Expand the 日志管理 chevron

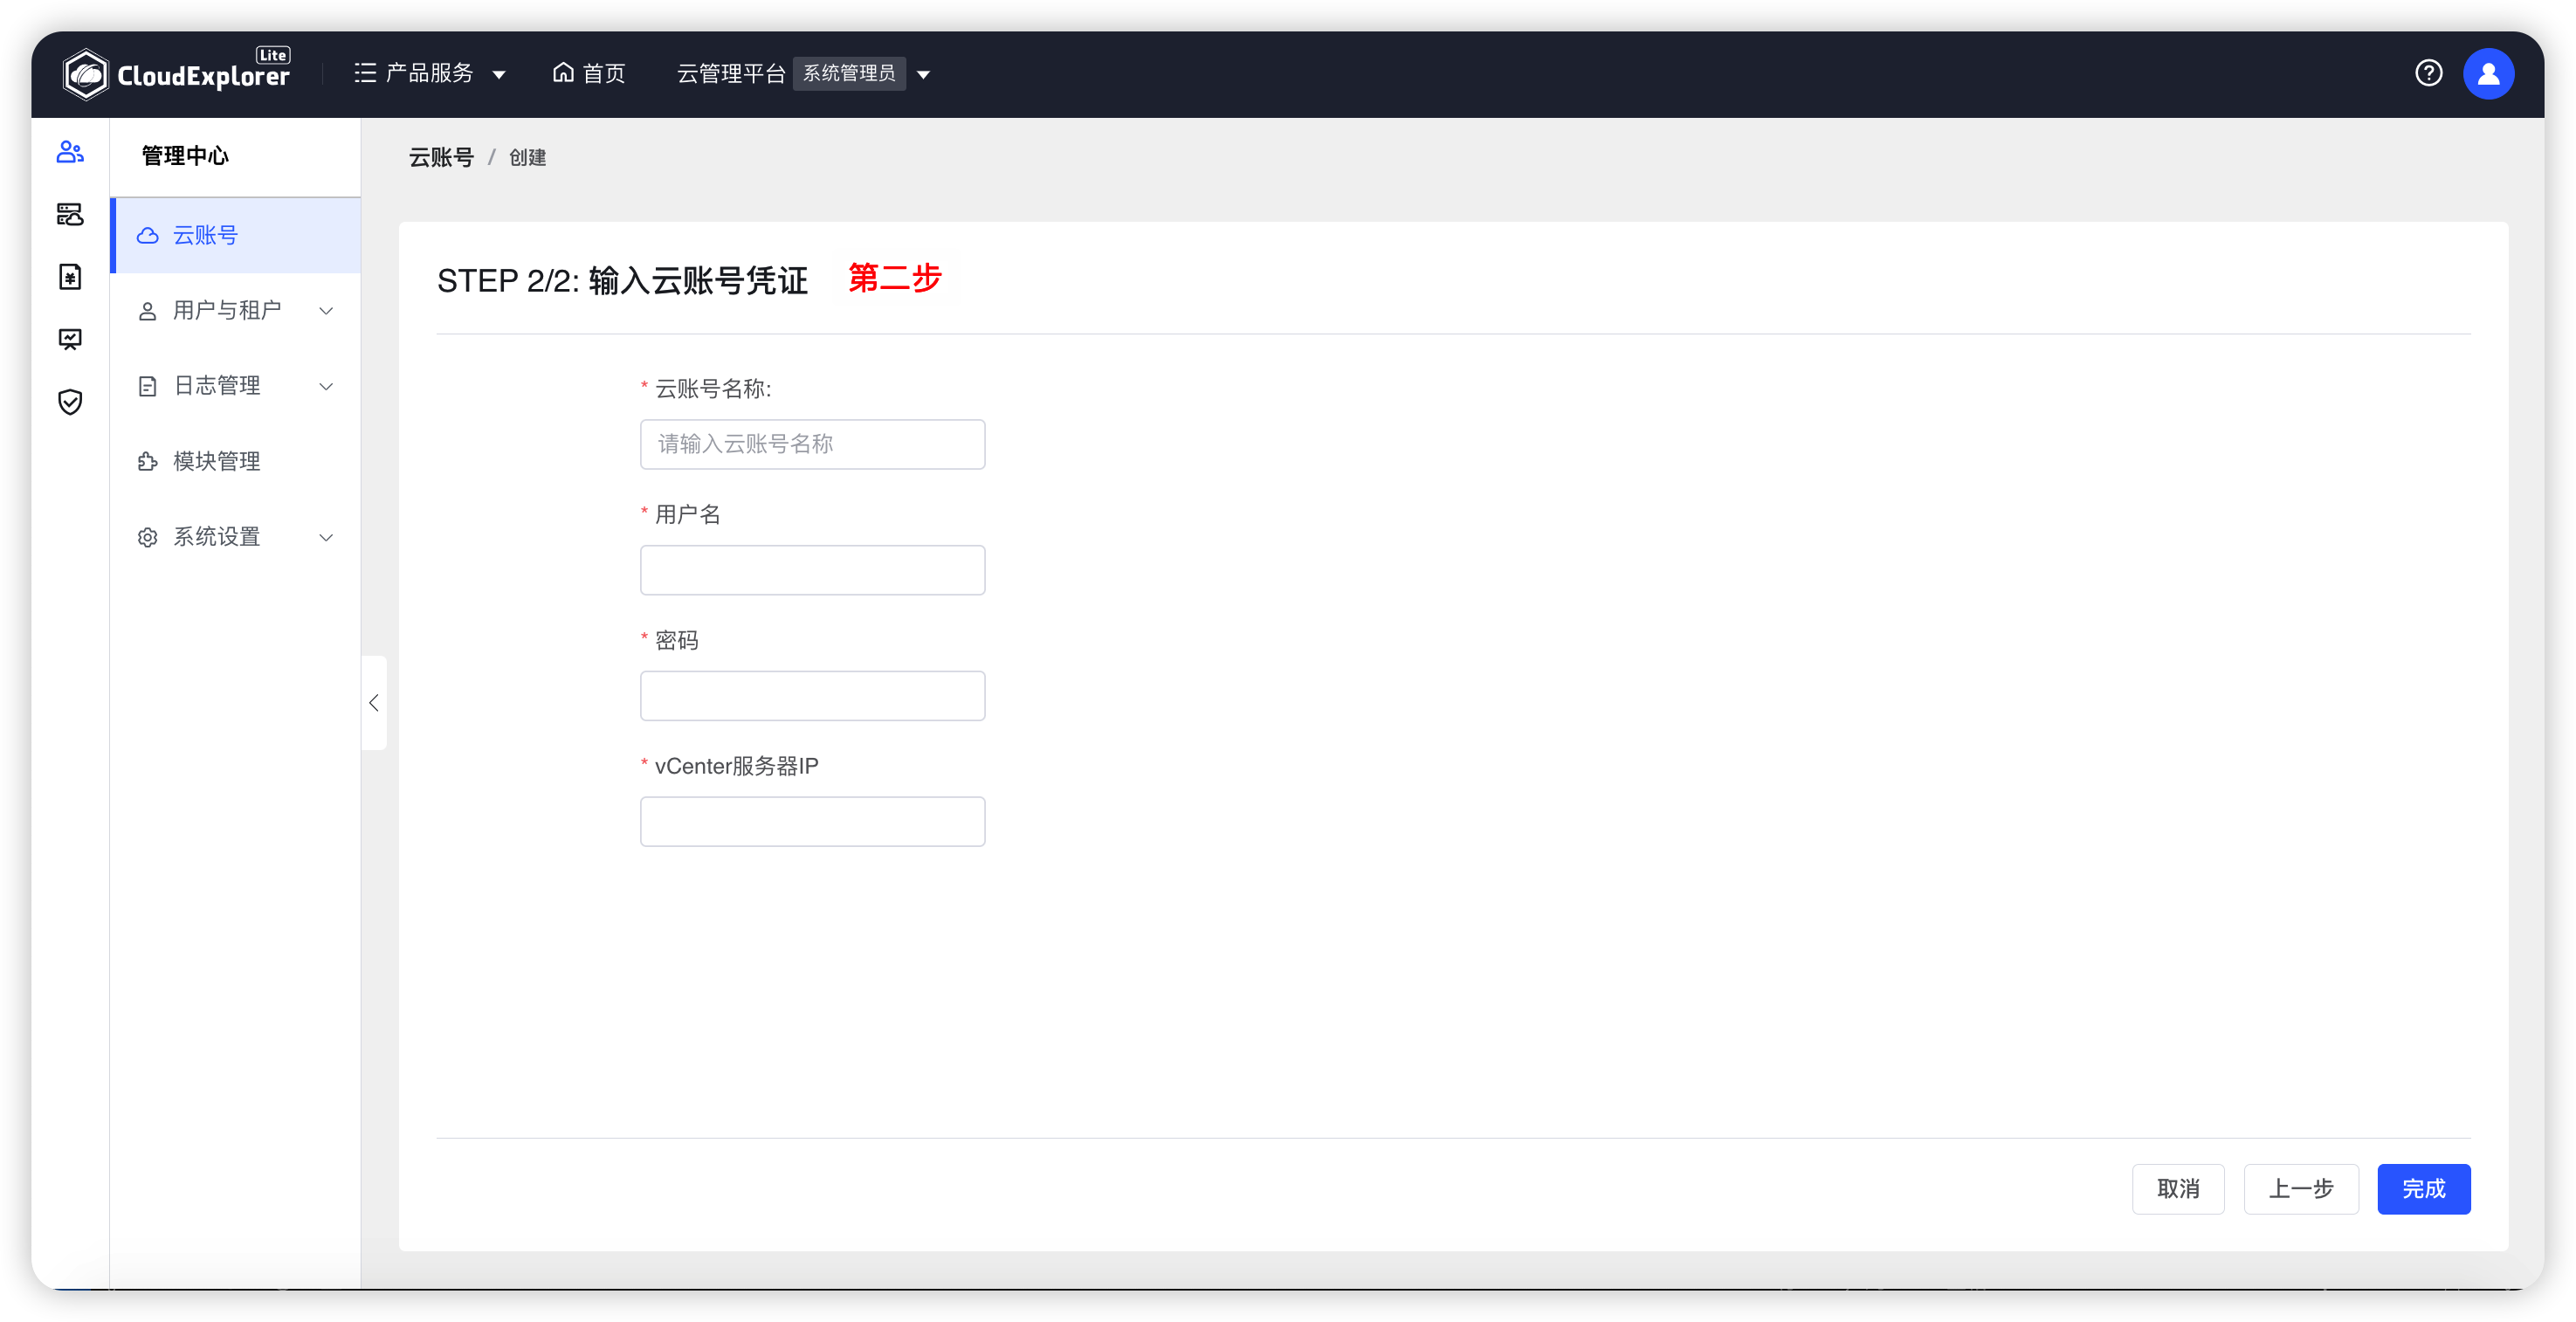pyautogui.click(x=326, y=386)
